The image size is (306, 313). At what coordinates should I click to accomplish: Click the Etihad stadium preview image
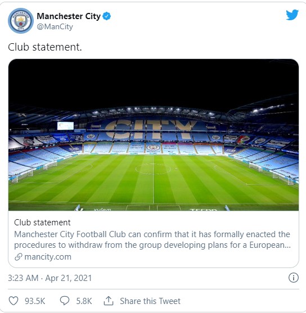[x=154, y=135]
